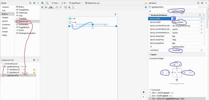Select the Layouts palette category
The width and height of the screenshot is (209, 100).
[5, 21]
